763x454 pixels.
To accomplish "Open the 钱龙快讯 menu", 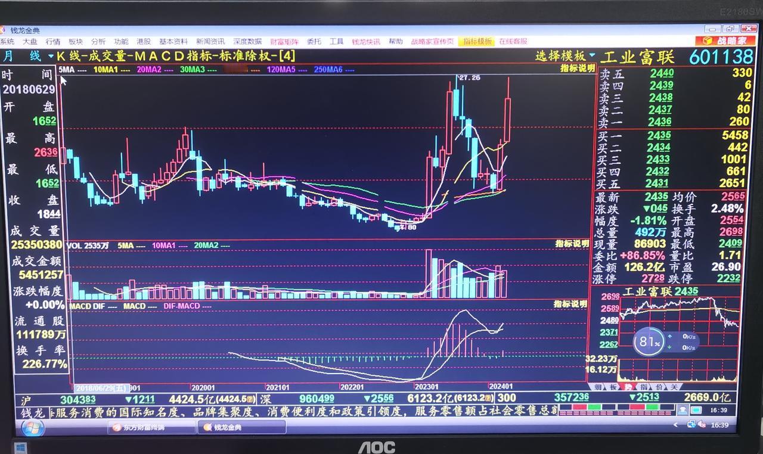I will click(x=366, y=42).
